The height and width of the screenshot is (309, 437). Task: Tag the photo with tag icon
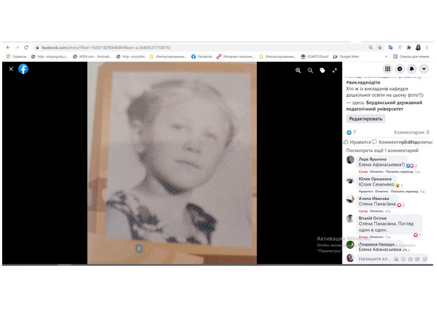pyautogui.click(x=322, y=70)
